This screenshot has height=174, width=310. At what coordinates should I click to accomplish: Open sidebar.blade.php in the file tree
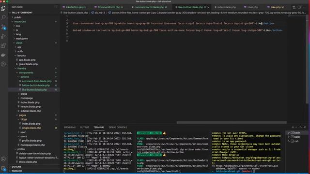31,111
